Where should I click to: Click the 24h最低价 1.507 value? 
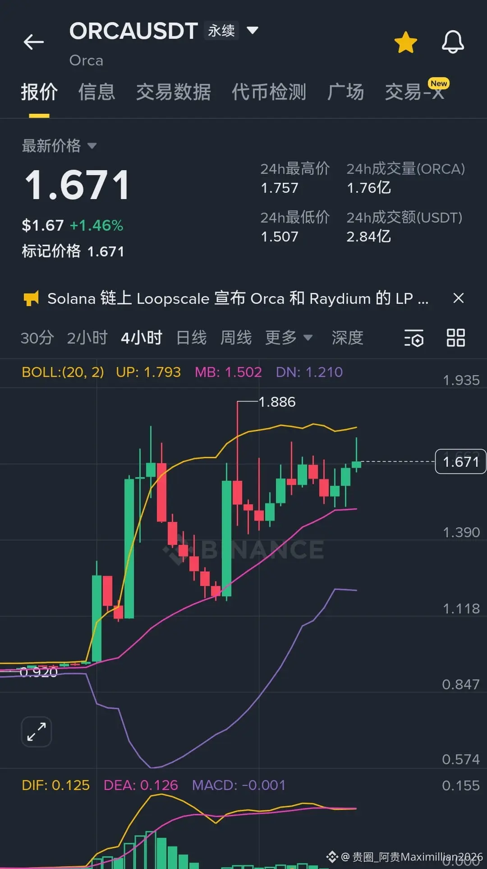(280, 237)
